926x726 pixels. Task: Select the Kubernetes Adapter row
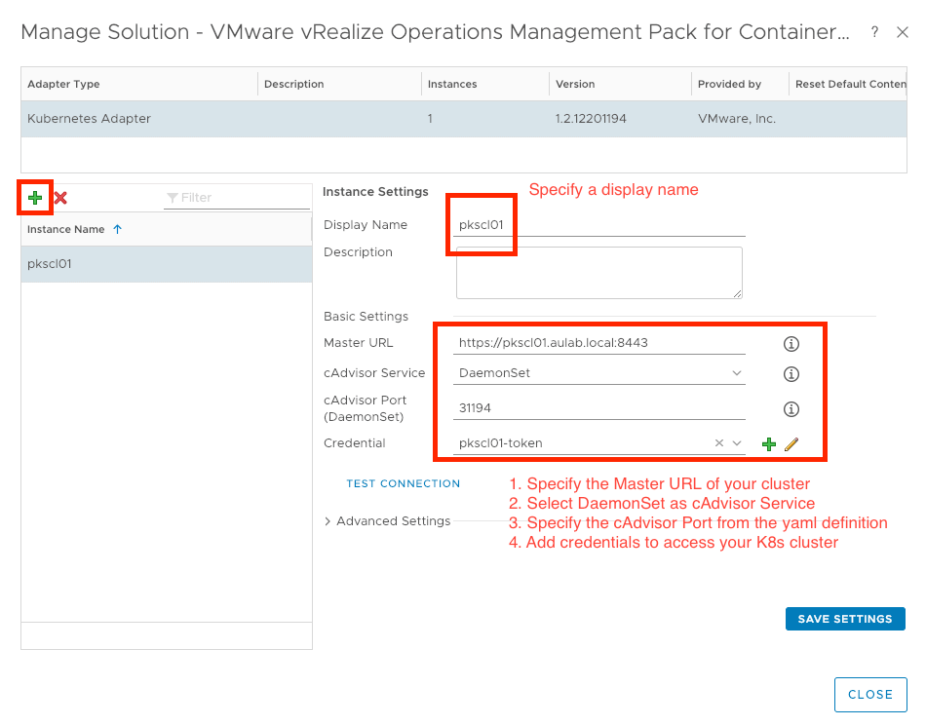463,119
